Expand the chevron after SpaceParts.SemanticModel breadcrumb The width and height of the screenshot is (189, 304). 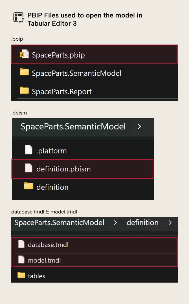(x=139, y=127)
